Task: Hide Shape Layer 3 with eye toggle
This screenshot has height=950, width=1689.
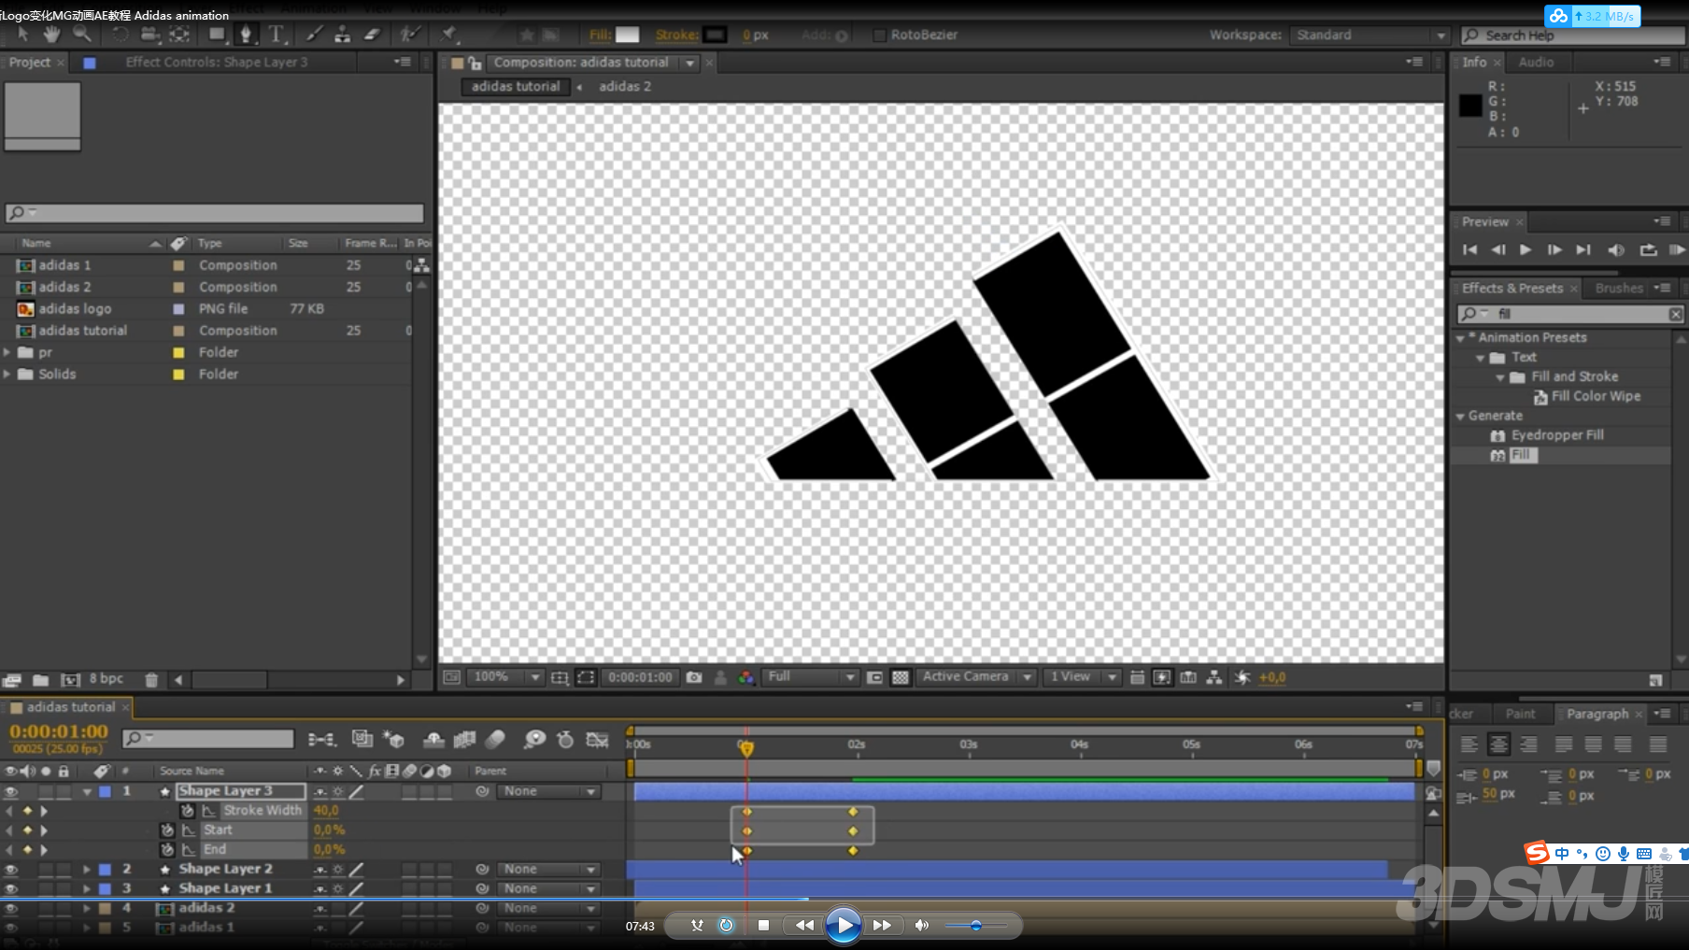Action: [11, 791]
